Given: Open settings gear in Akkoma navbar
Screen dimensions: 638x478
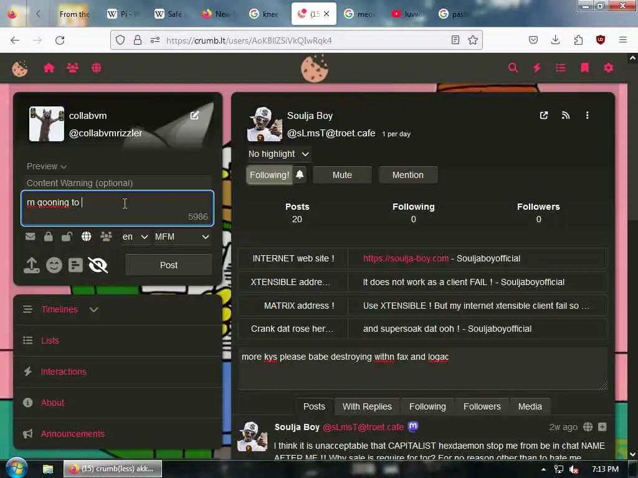Looking at the screenshot, I should coord(608,68).
